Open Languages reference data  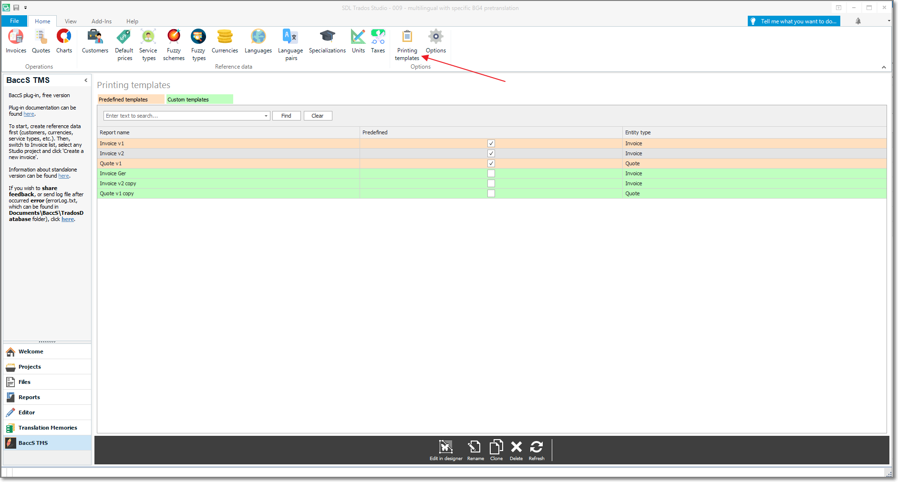(258, 41)
